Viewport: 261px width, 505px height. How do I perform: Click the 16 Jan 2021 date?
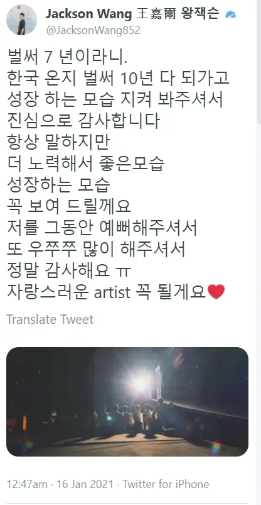(85, 484)
